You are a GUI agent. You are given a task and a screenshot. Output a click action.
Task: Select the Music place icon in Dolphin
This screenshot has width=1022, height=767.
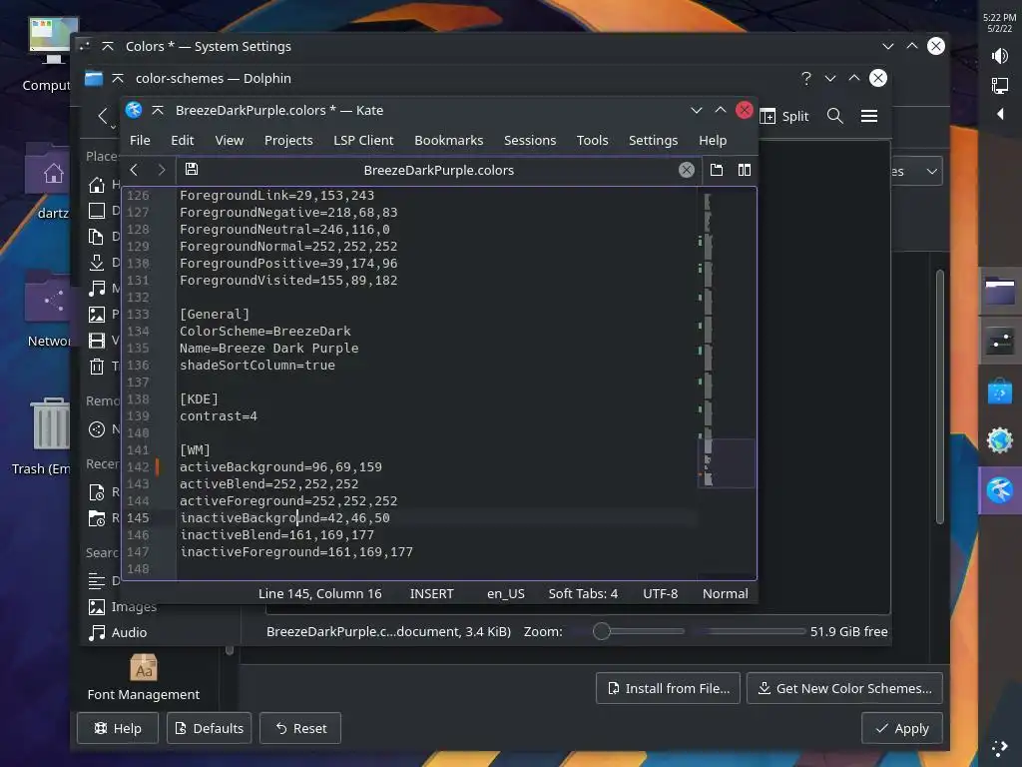(97, 289)
